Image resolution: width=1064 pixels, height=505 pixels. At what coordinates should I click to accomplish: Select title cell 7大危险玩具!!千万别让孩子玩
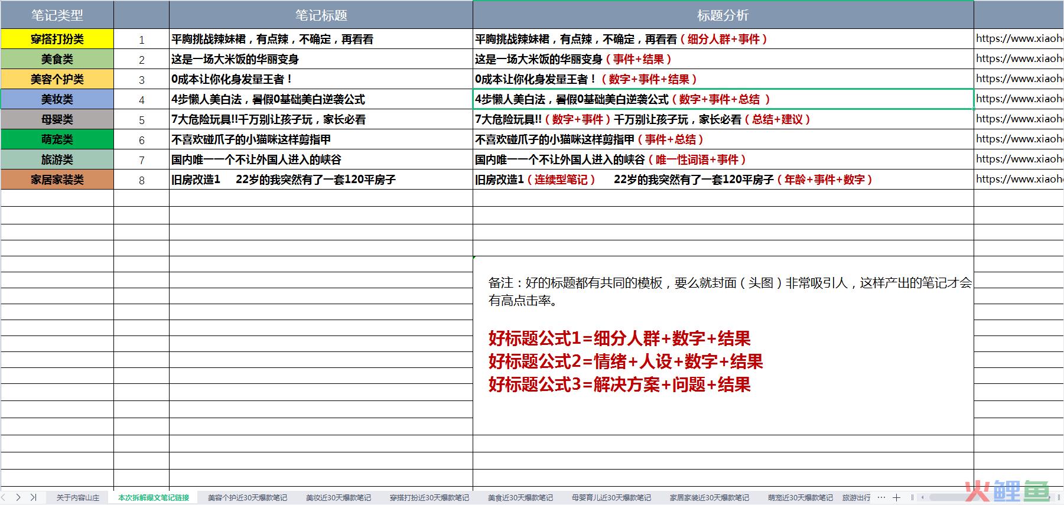[x=321, y=119]
